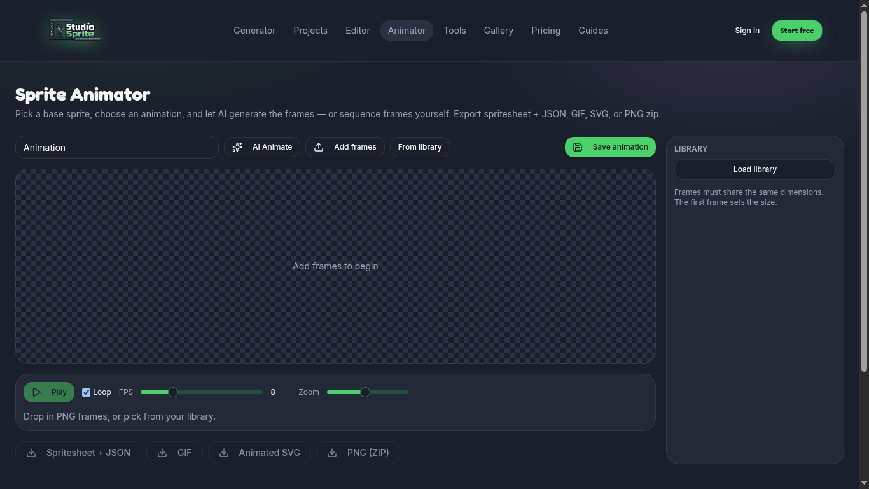
Task: Click the Load library button
Action: click(755, 169)
